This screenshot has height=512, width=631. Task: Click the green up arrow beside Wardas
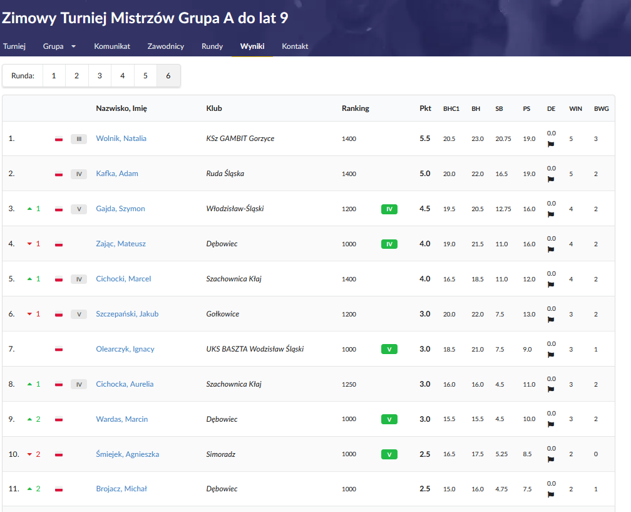pos(29,419)
